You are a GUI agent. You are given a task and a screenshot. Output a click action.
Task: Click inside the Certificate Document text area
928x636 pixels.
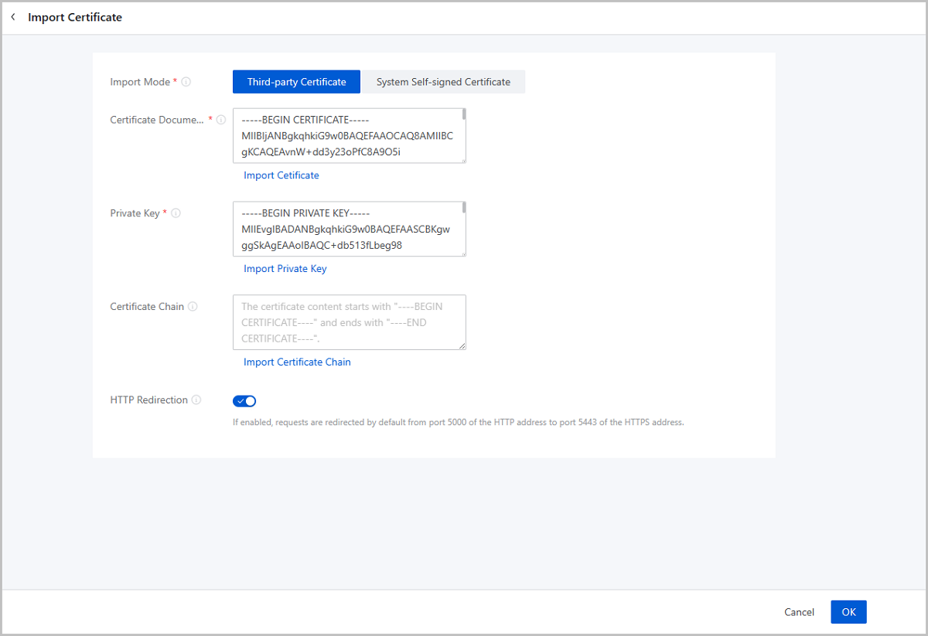[348, 136]
